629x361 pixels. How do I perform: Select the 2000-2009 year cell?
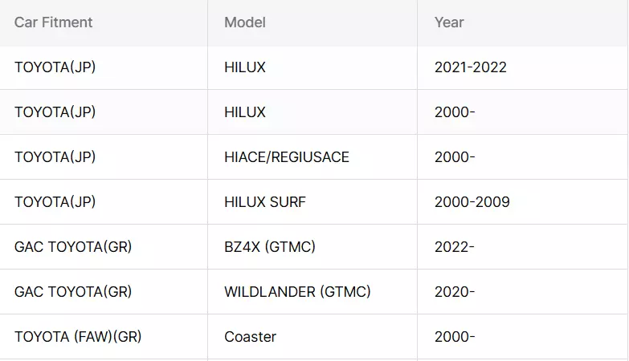tap(522, 202)
